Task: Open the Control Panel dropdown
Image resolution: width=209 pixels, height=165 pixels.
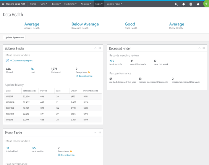Action: pyautogui.click(x=114, y=4)
